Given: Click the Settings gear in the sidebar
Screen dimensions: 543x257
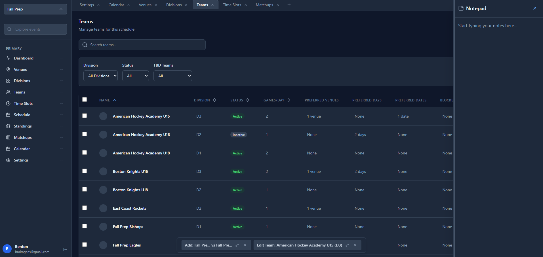Looking at the screenshot, I should [x=9, y=160].
